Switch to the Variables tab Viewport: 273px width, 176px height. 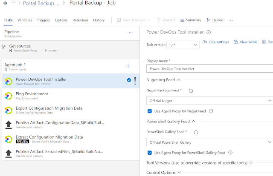(x=25, y=20)
